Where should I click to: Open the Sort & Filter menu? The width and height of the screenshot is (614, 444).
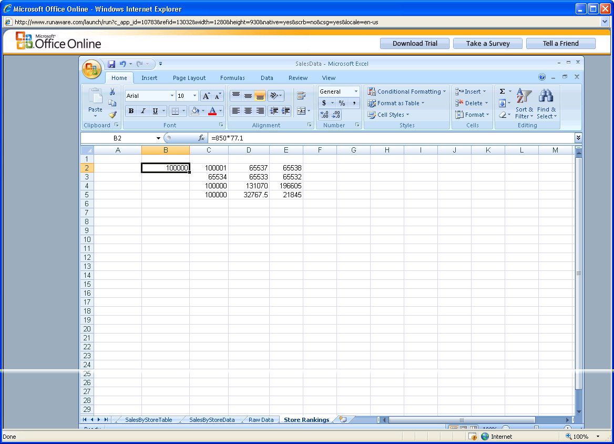pos(524,104)
